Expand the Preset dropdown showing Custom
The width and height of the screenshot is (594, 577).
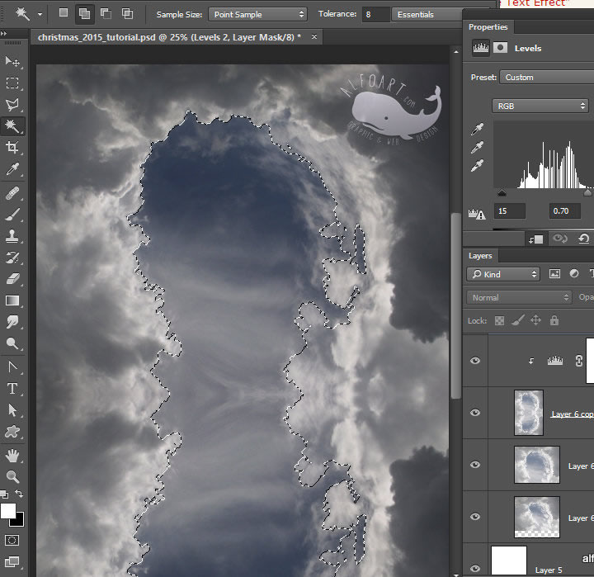tap(544, 77)
